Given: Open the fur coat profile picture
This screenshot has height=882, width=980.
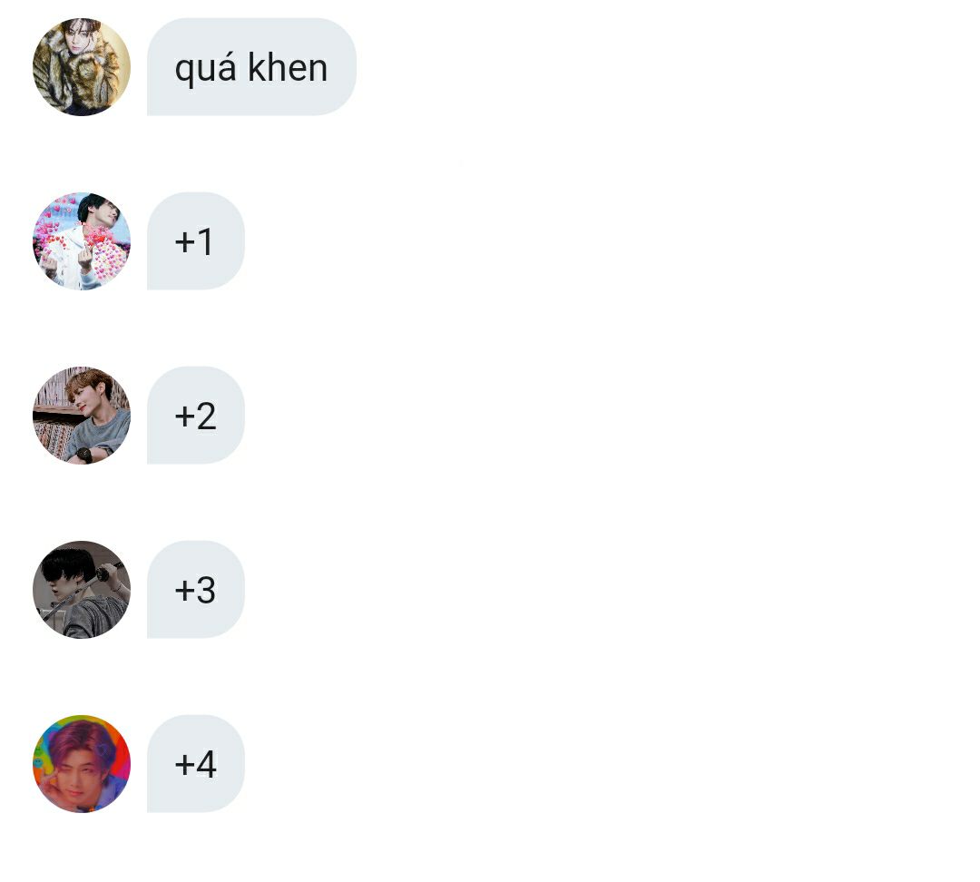Looking at the screenshot, I should point(82,67).
